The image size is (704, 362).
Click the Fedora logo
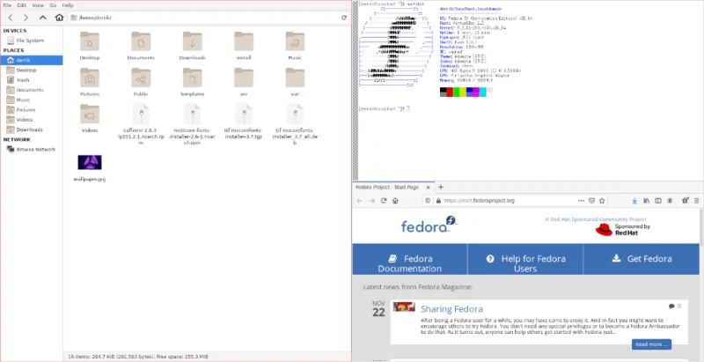(429, 224)
